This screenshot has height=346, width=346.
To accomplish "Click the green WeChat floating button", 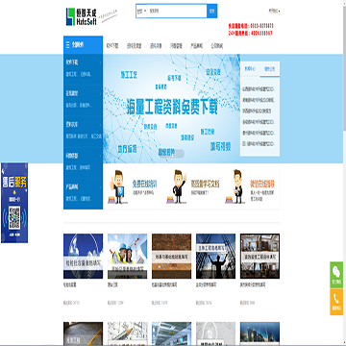I will (x=336, y=275).
